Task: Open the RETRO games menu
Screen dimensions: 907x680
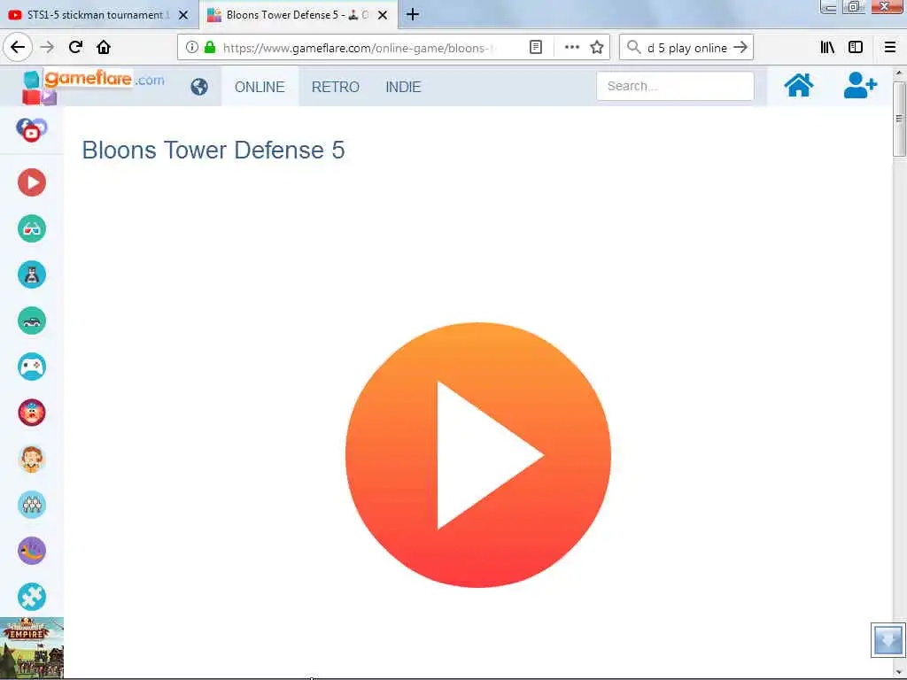Action: 336,87
